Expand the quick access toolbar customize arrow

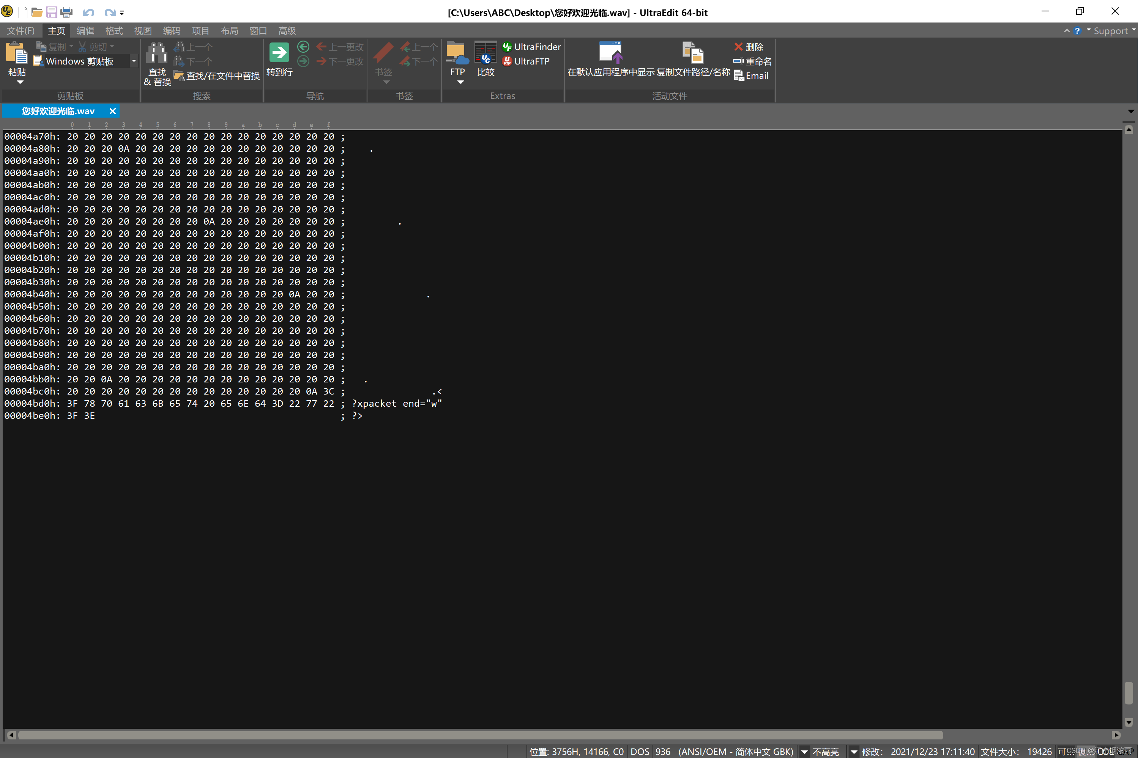coord(122,13)
